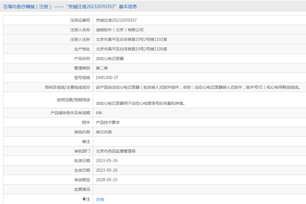This screenshot has width=306, height=204.
Task: Select expiry date 2028-05-25
Action: click(107, 180)
